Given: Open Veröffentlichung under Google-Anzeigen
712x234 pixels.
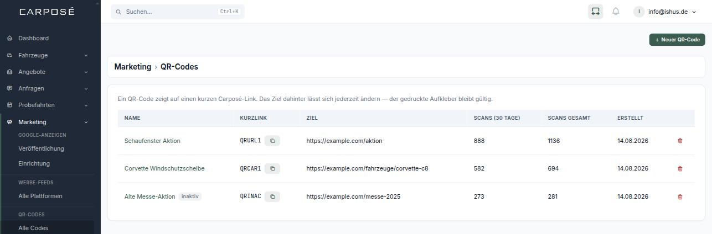Looking at the screenshot, I should tap(41, 148).
